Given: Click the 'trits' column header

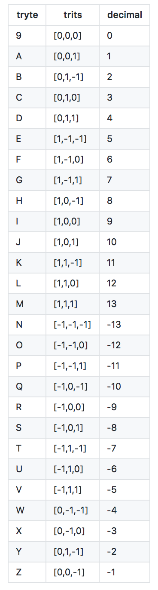Looking at the screenshot, I should coord(73,15).
